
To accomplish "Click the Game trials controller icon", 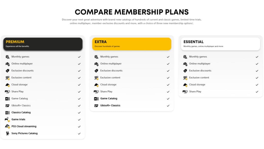I will 7,120.
